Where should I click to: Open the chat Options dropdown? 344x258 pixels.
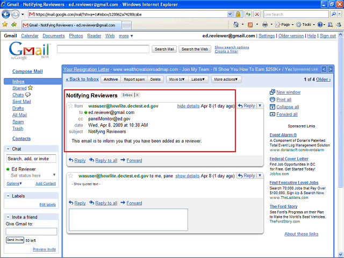(15, 184)
